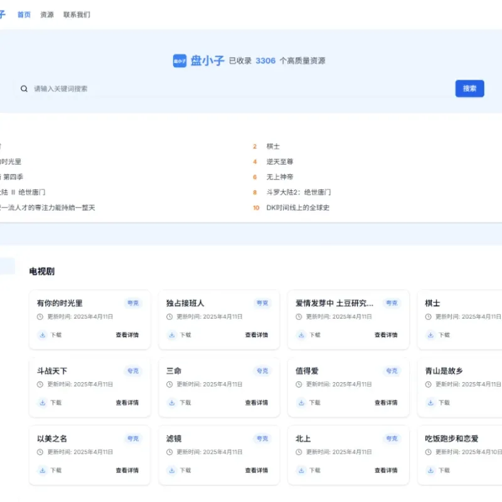
Task: Click download icon on 三命 card
Action: (171, 402)
